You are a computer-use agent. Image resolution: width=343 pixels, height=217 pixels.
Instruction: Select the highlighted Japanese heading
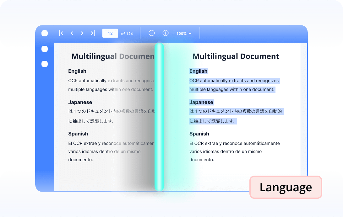point(201,102)
